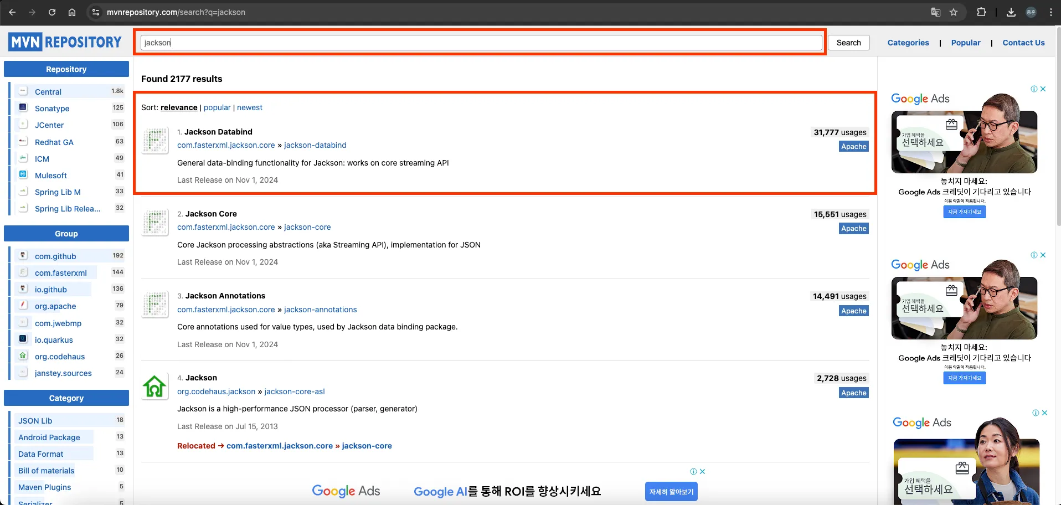Click the org.apache group icon
The height and width of the screenshot is (505, 1061).
click(23, 305)
